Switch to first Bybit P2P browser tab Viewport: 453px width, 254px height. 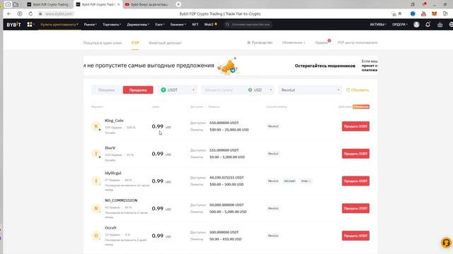[x=48, y=4]
